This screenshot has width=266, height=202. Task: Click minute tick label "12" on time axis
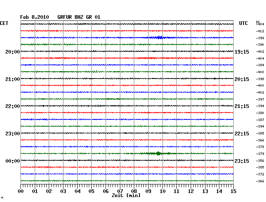pyautogui.click(x=191, y=191)
